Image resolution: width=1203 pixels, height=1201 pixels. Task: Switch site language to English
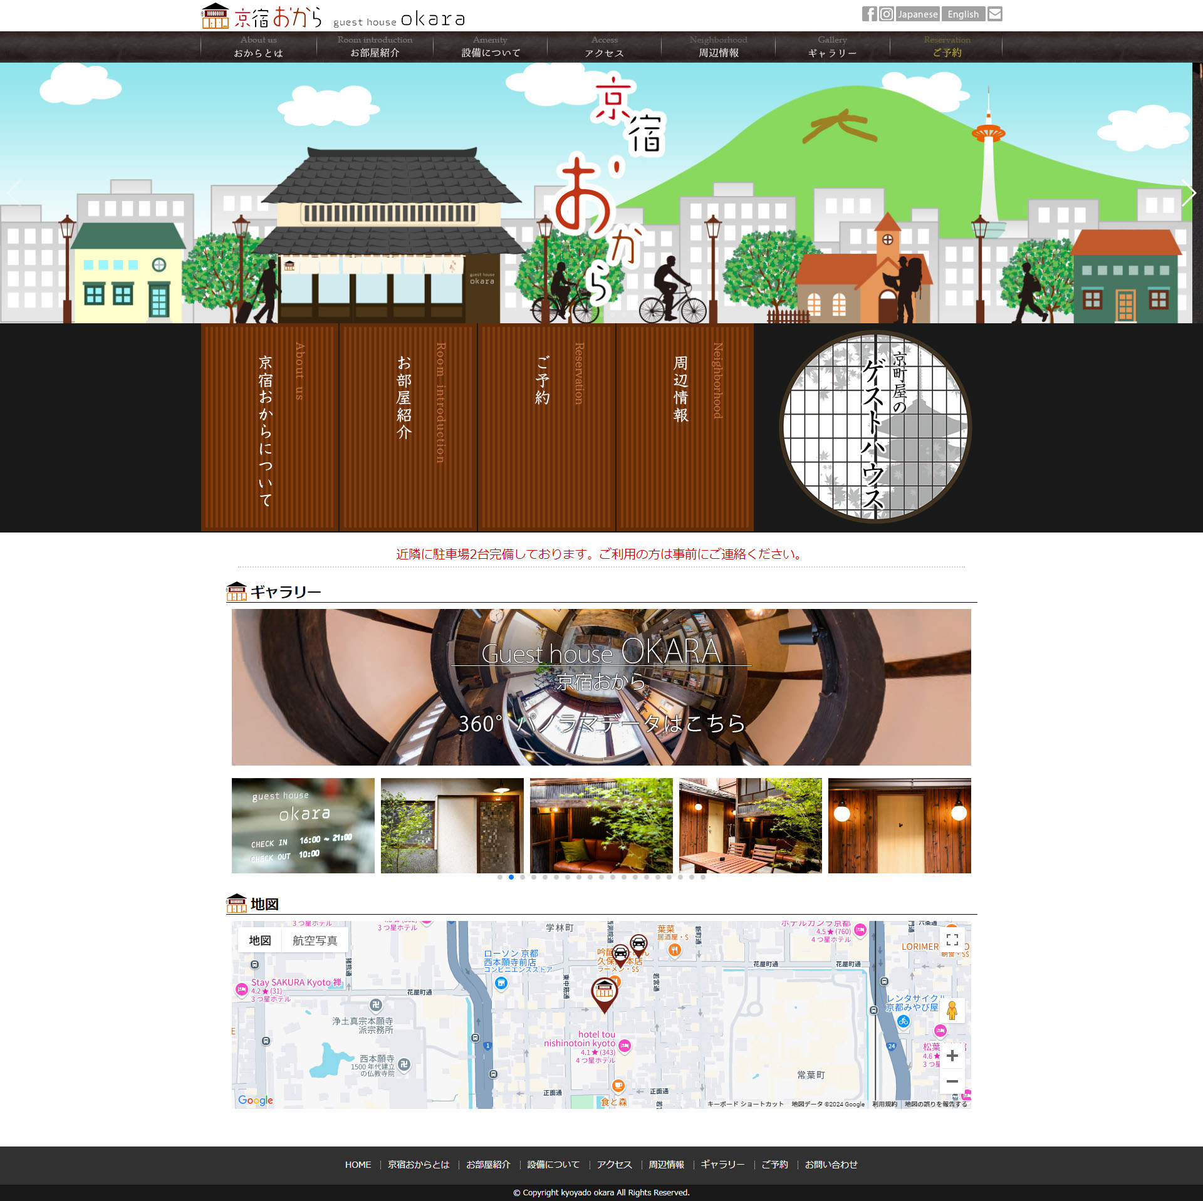click(962, 14)
